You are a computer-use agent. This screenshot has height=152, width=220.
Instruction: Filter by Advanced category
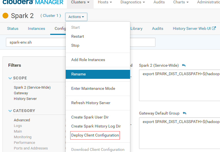pyautogui.click(x=22, y=120)
